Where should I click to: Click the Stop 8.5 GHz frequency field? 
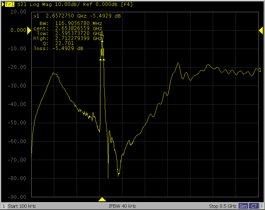(222, 206)
